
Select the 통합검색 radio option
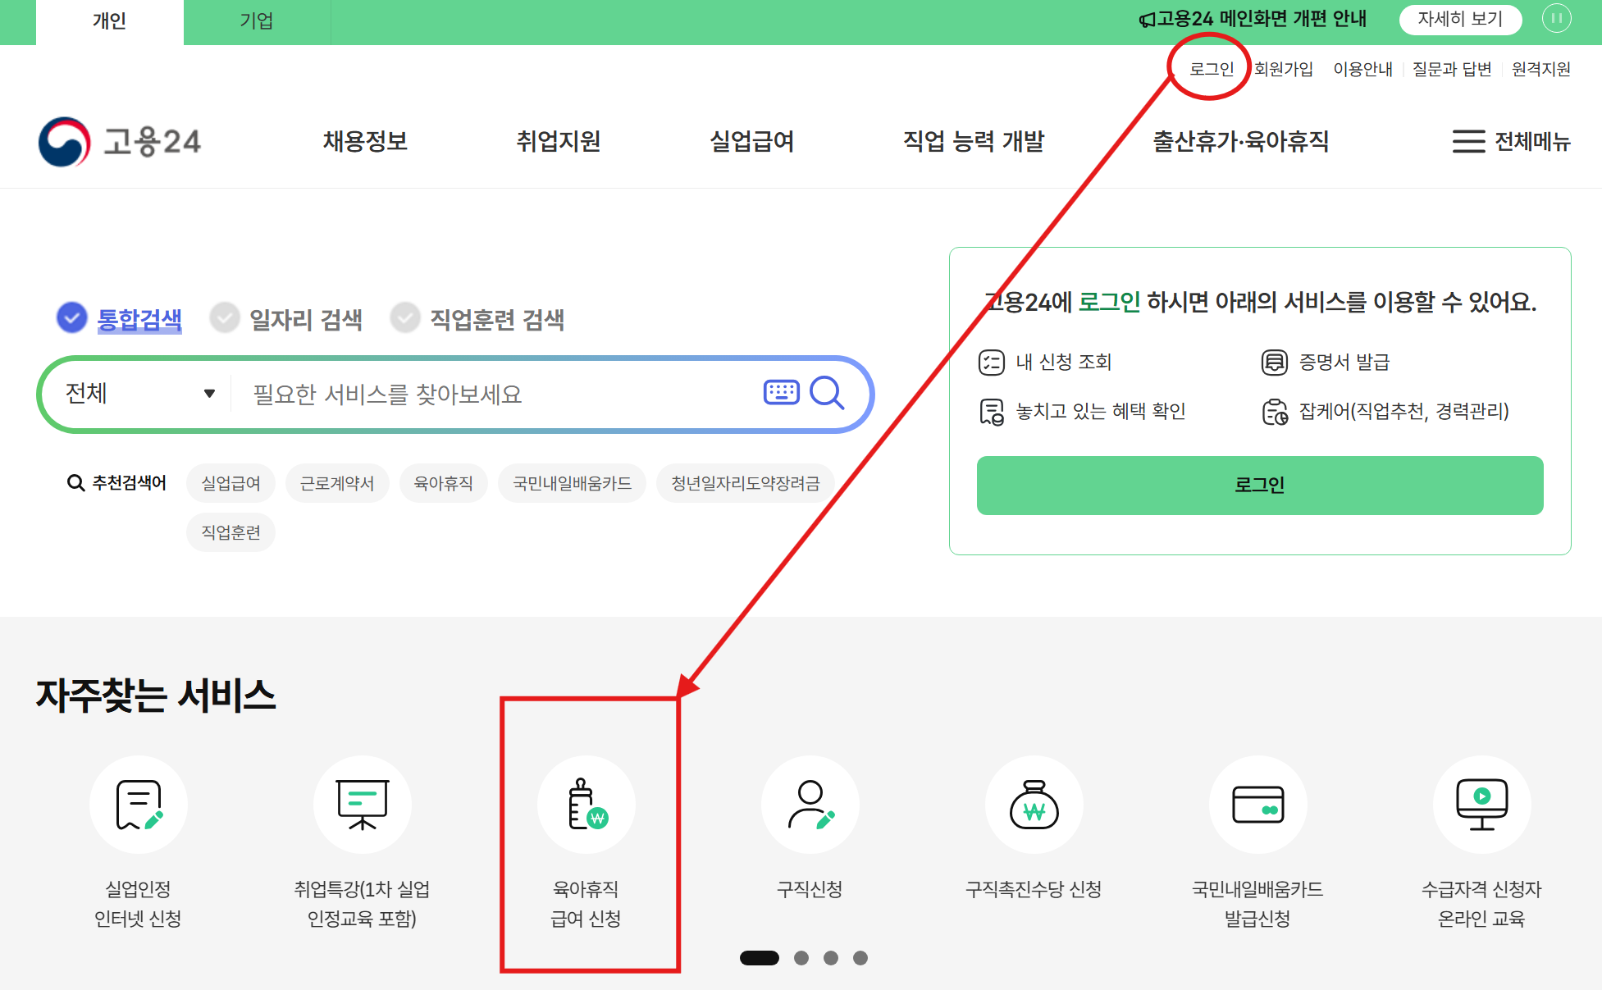tap(72, 317)
